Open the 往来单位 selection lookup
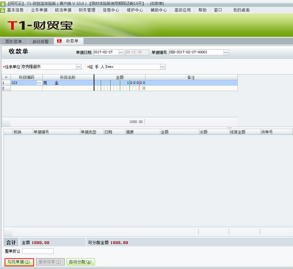 pos(78,67)
